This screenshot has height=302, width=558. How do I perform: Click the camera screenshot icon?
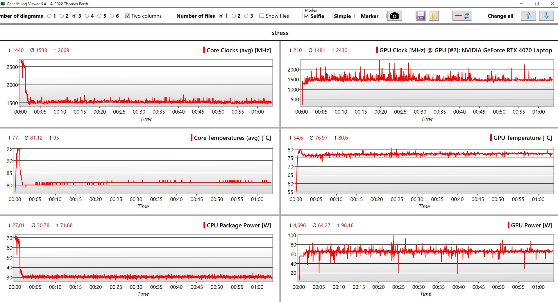394,16
